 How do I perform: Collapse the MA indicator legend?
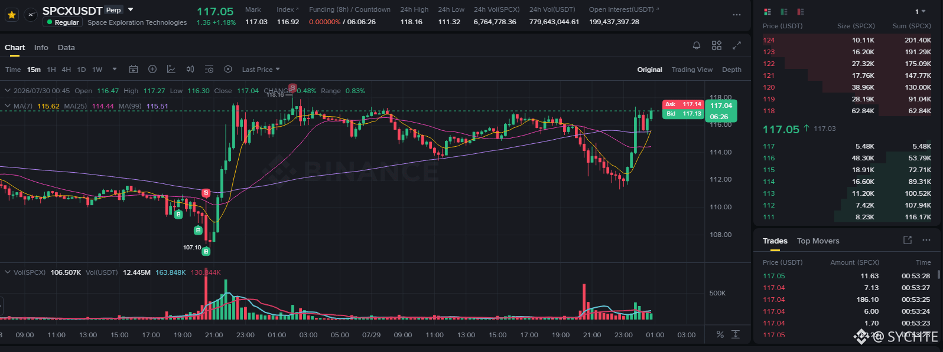click(8, 106)
